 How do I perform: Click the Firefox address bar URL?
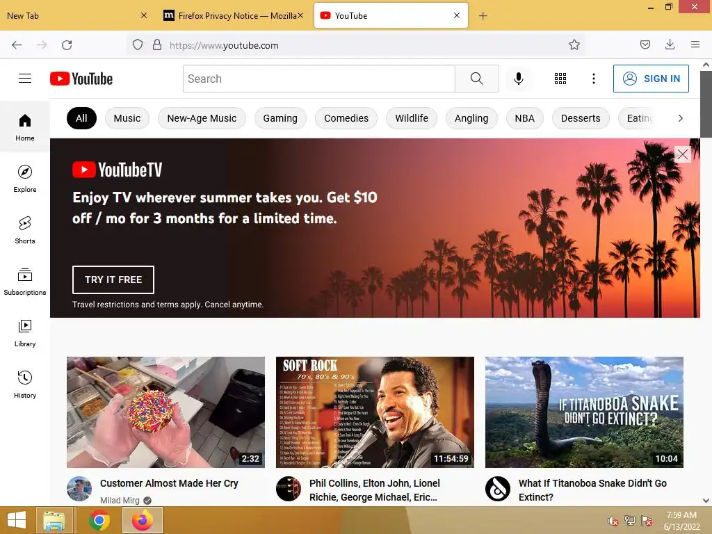(224, 45)
